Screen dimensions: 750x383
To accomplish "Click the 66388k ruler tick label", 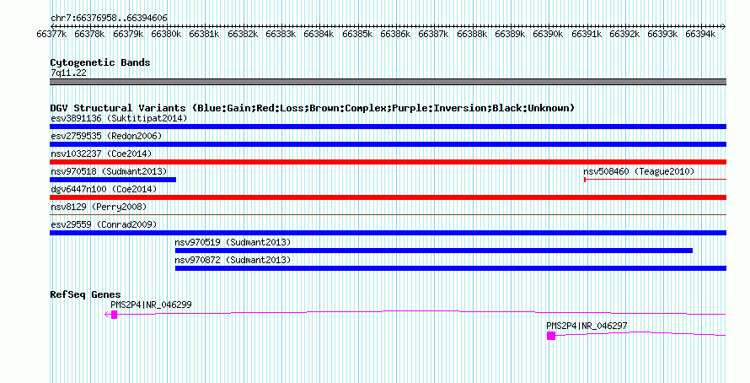I will point(472,35).
